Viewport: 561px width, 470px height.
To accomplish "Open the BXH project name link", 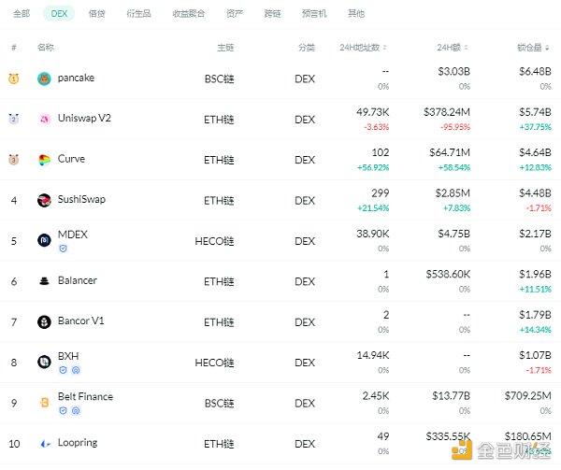I will tap(67, 356).
